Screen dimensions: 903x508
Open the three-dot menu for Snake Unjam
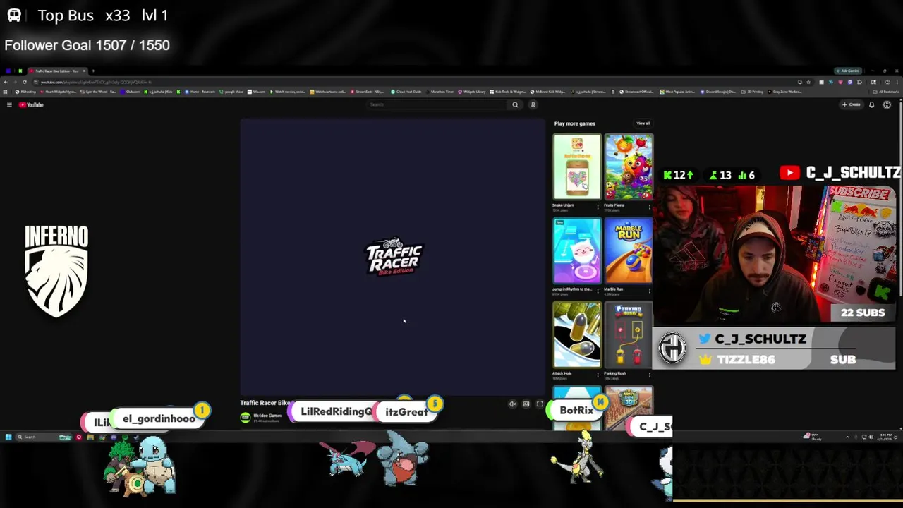coord(598,207)
